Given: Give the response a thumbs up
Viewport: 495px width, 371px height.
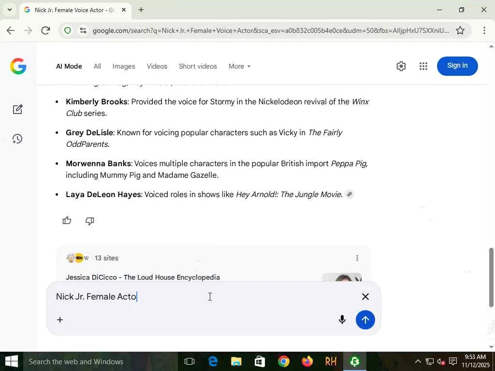Looking at the screenshot, I should pos(67,220).
